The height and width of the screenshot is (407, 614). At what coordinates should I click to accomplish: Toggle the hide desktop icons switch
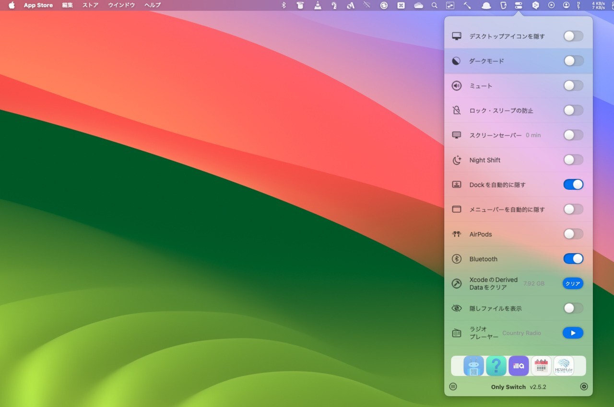tap(573, 36)
